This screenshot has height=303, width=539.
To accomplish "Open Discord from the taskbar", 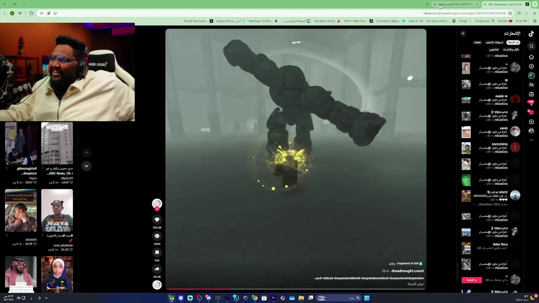I will [x=208, y=298].
